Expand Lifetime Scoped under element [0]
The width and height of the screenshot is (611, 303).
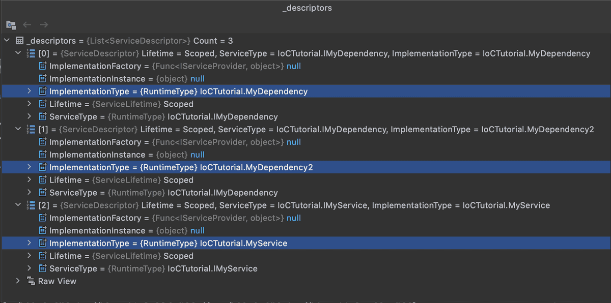[29, 104]
